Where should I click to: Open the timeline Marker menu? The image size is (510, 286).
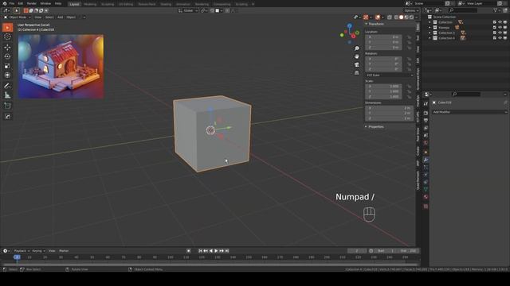[x=64, y=251]
